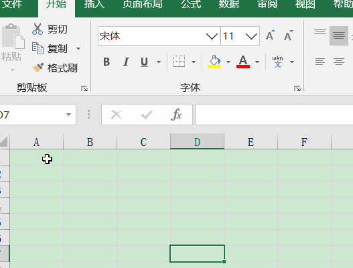Center cell text horizontally
This screenshot has width=353, height=268.
tap(339, 62)
